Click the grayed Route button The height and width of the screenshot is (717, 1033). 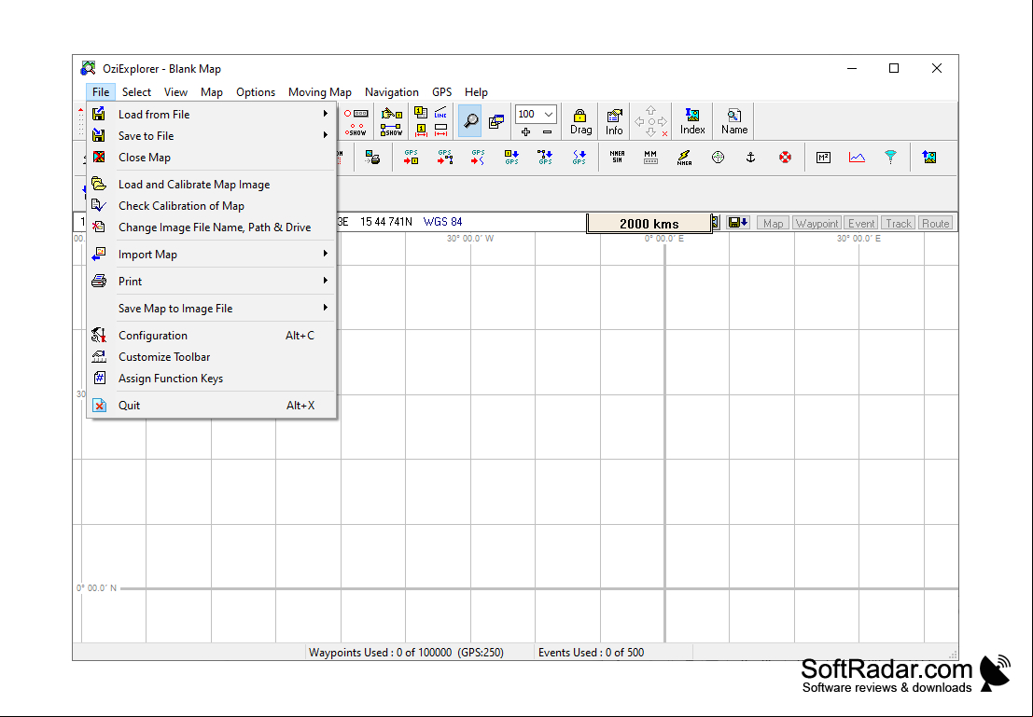(936, 223)
